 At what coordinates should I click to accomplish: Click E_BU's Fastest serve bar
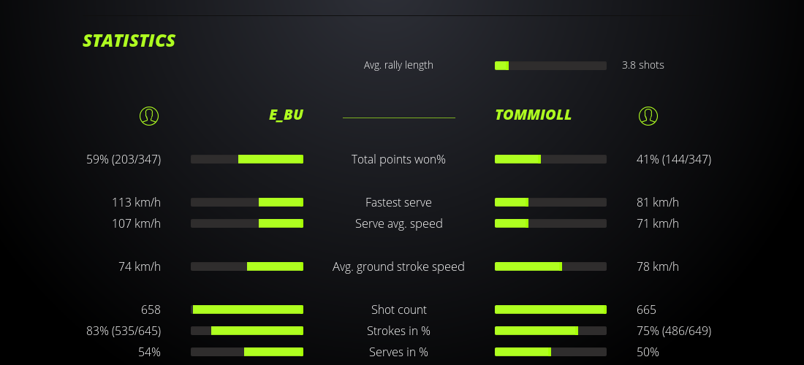tap(247, 202)
